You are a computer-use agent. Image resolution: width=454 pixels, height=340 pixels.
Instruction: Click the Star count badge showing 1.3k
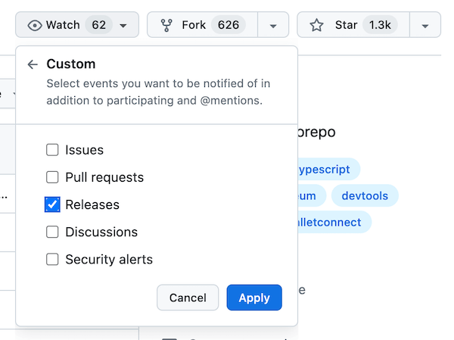pyautogui.click(x=379, y=25)
